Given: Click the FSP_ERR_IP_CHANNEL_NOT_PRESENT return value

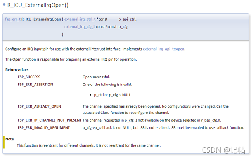Looking at the screenshot, I should point(50,120).
